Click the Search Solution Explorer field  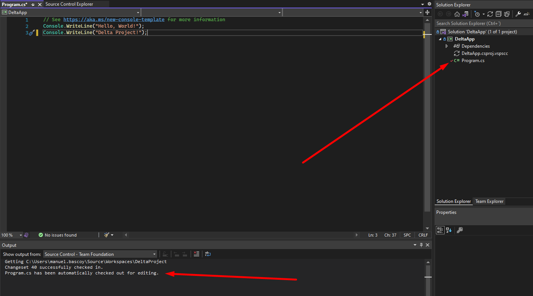[482, 23]
